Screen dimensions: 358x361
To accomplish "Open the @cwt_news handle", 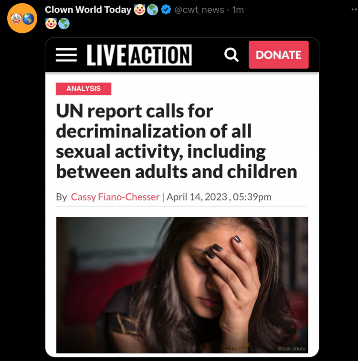I will point(199,10).
